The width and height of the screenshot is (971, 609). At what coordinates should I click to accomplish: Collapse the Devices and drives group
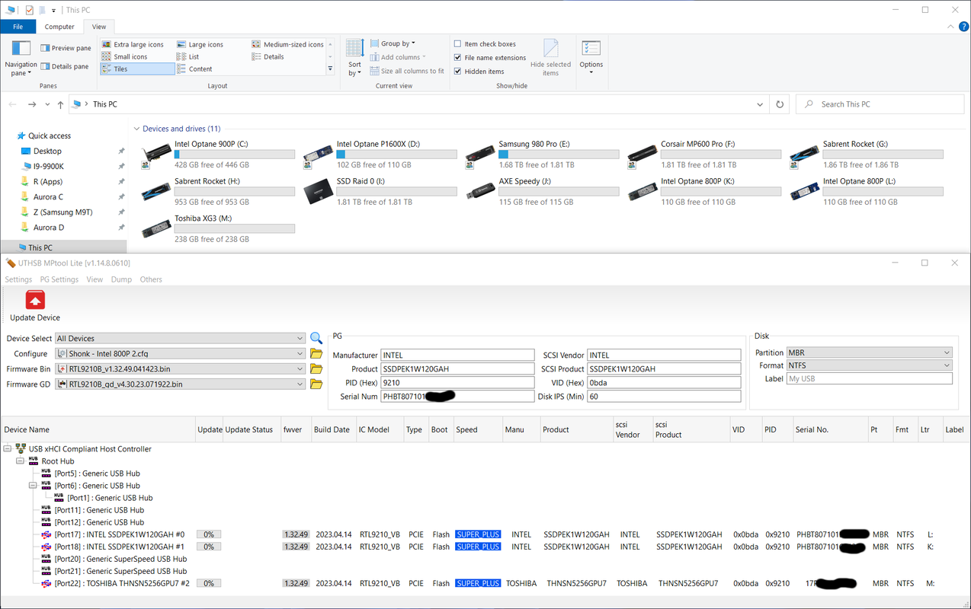tap(137, 129)
